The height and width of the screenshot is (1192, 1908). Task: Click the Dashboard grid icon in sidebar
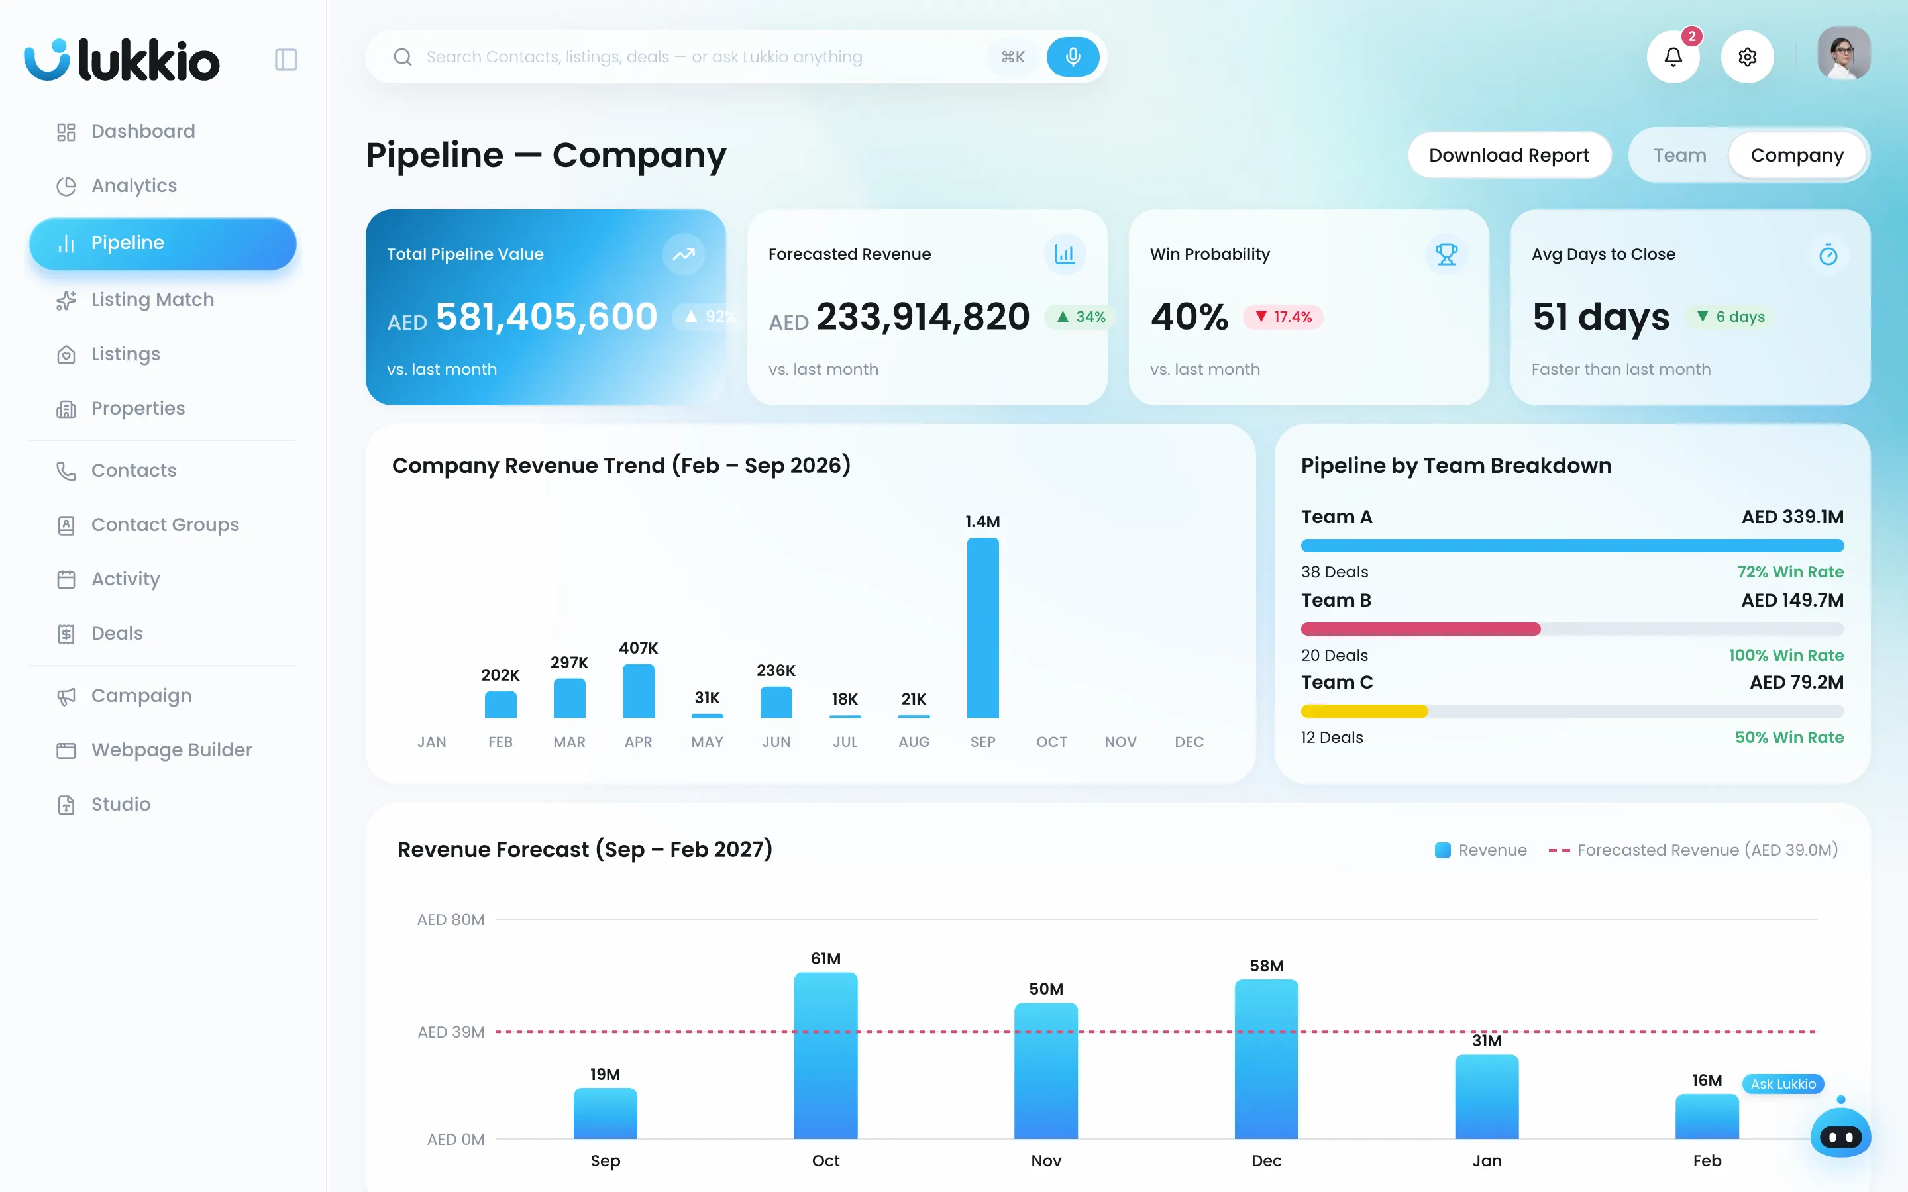[66, 132]
